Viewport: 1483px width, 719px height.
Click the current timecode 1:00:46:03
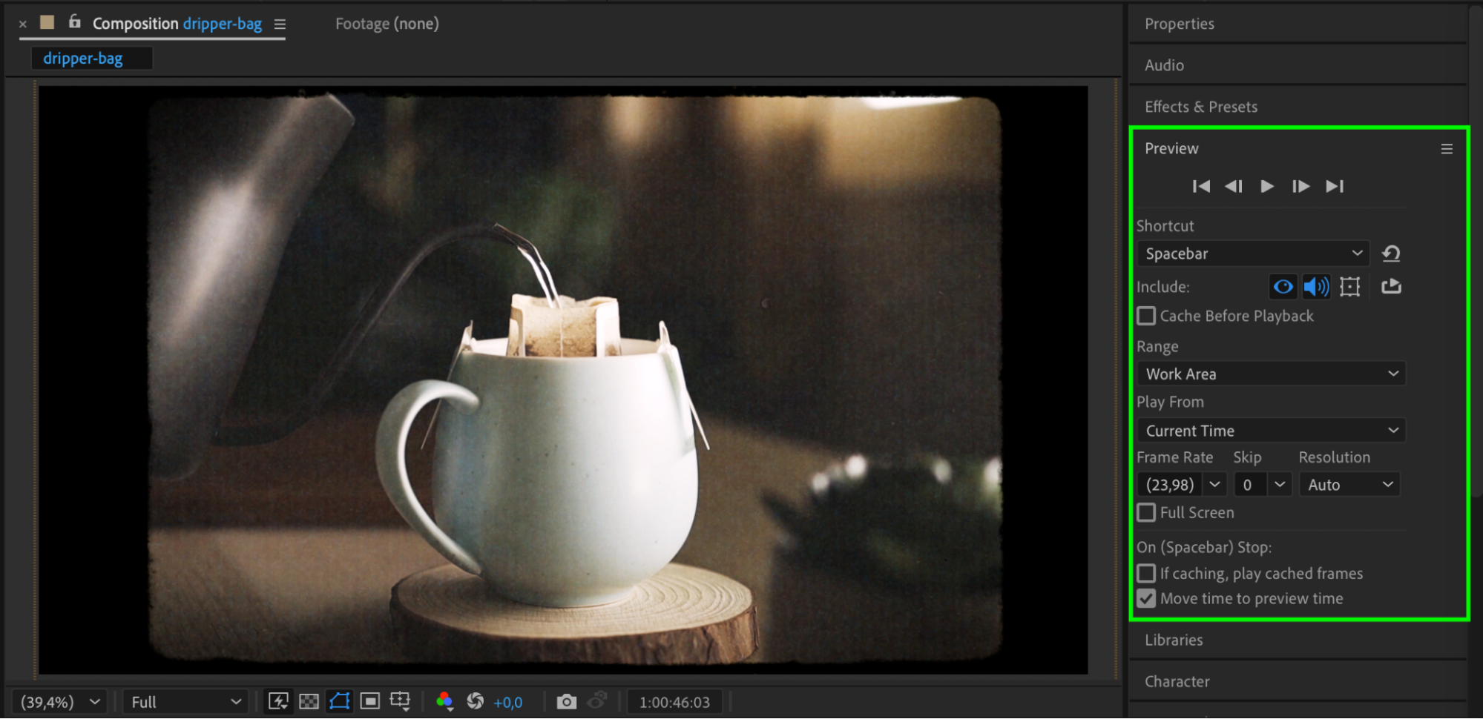coord(674,702)
